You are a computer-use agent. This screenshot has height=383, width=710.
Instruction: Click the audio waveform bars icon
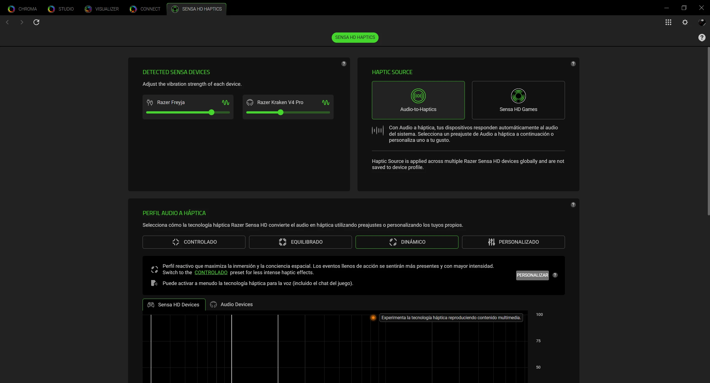click(x=378, y=130)
